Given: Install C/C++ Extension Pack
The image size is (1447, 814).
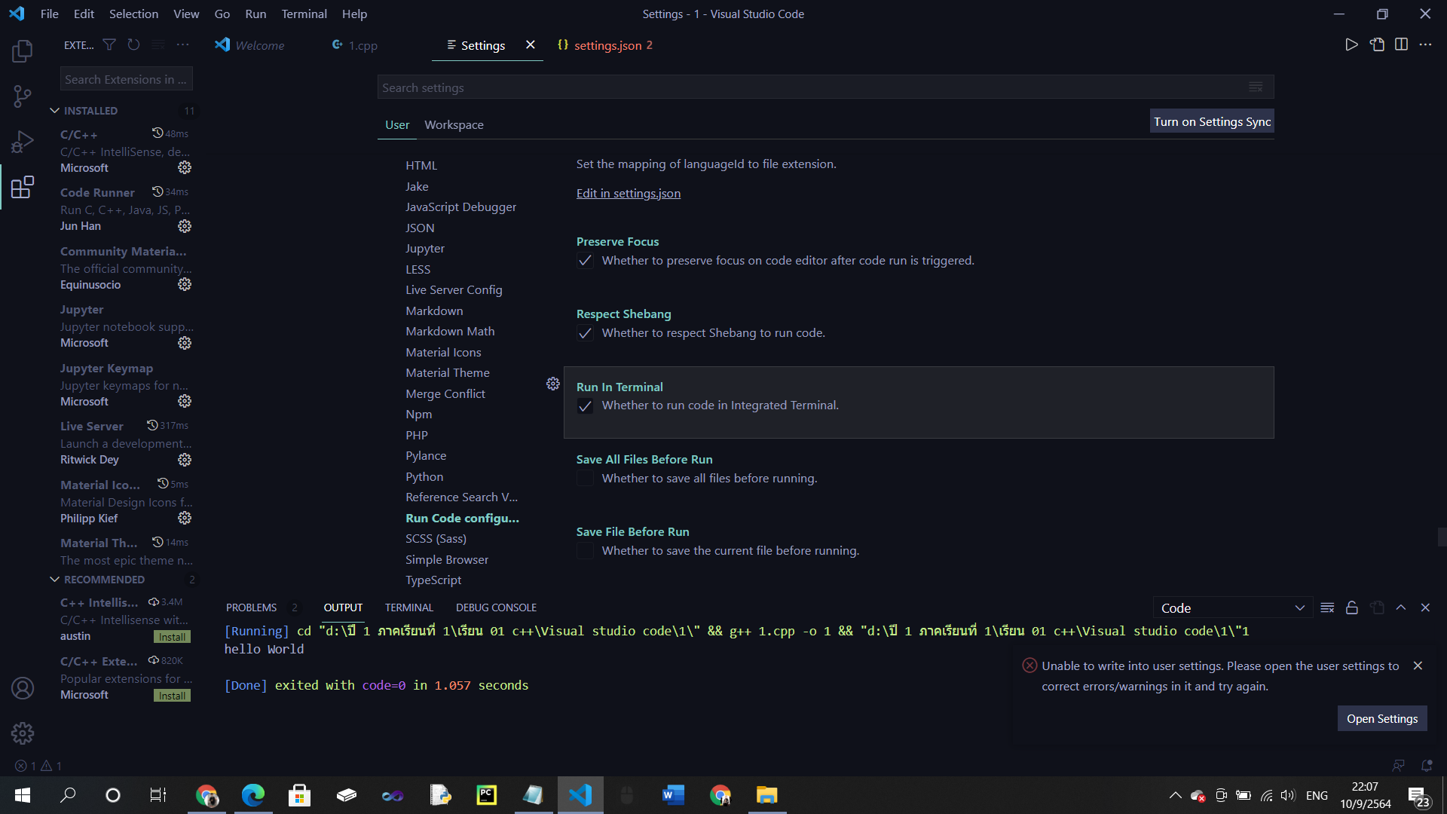Looking at the screenshot, I should point(173,696).
